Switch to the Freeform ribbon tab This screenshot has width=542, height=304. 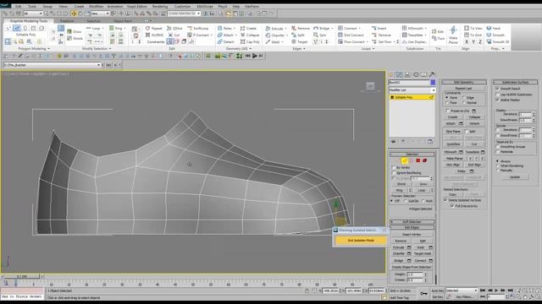pyautogui.click(x=67, y=21)
